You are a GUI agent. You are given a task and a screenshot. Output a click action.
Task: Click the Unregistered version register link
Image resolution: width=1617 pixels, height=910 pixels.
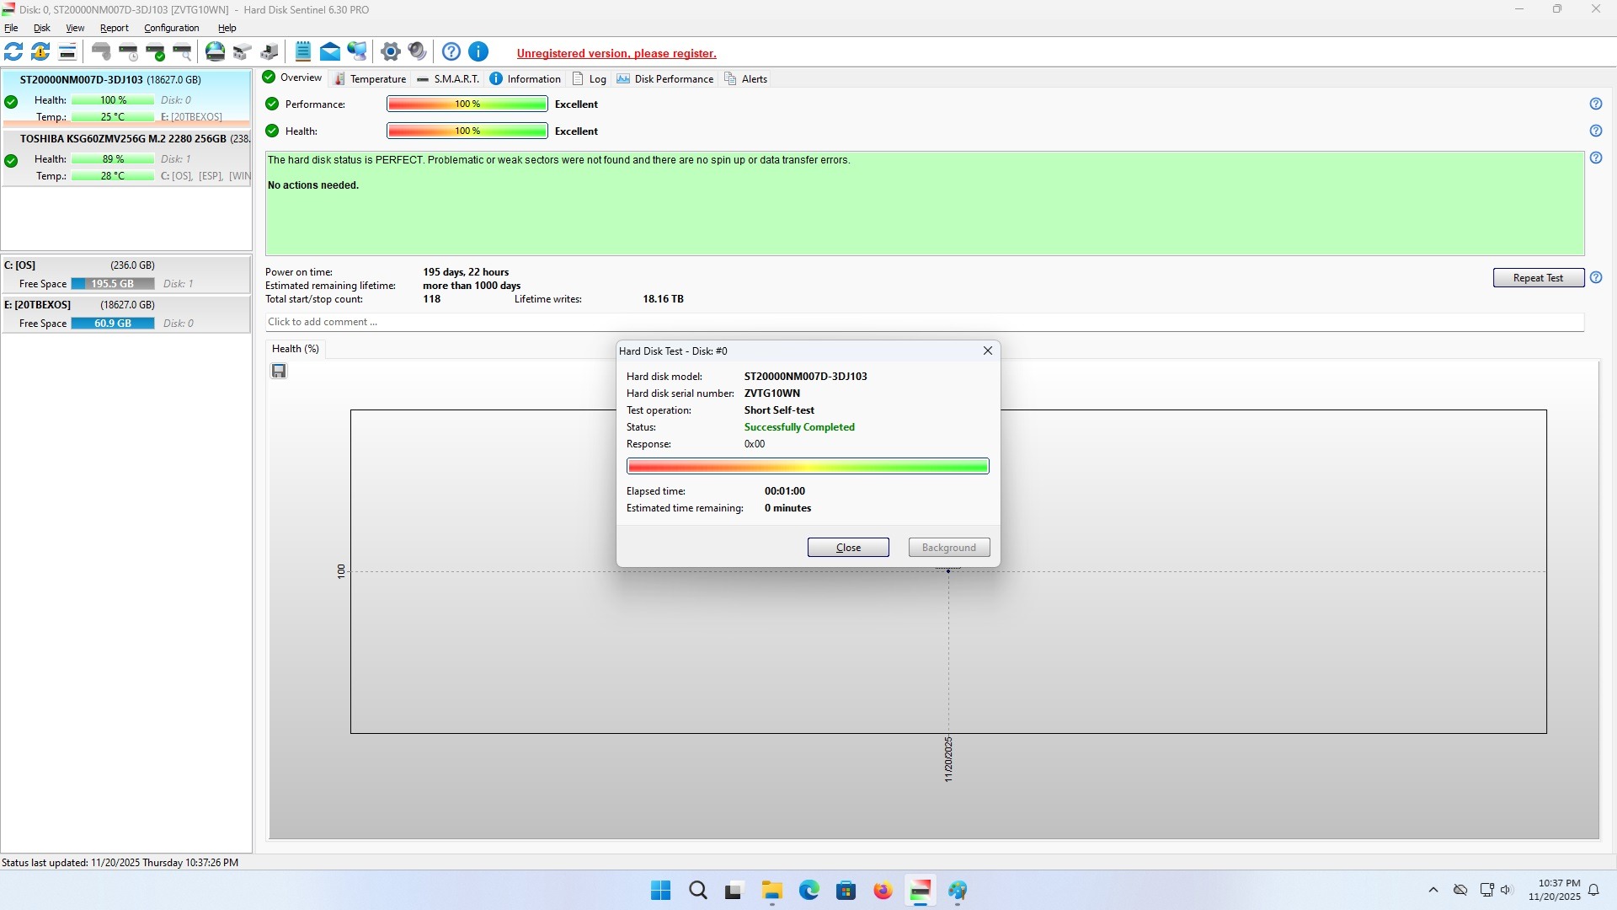[x=616, y=53]
